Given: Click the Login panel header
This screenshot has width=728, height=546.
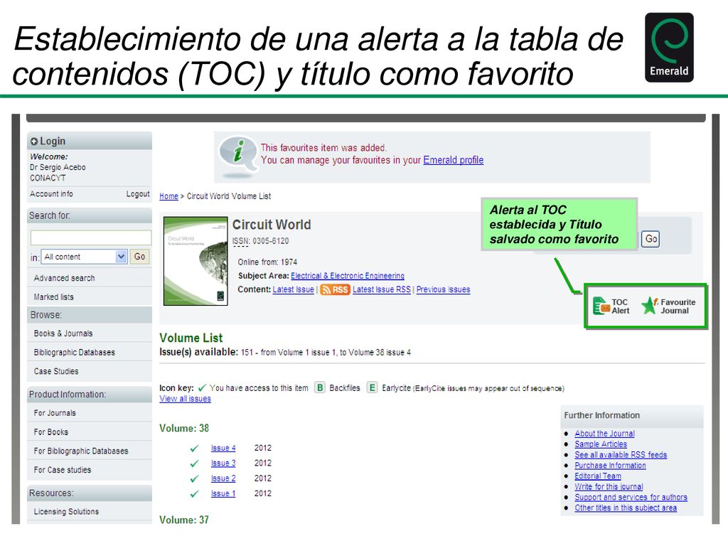Looking at the screenshot, I should coord(90,141).
